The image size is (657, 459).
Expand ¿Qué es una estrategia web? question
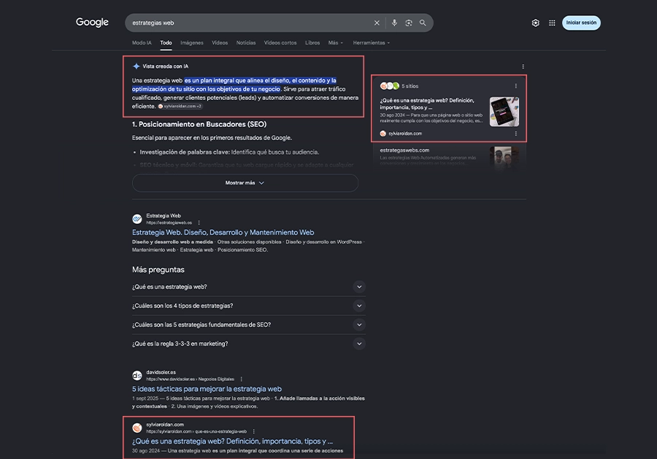(x=249, y=287)
